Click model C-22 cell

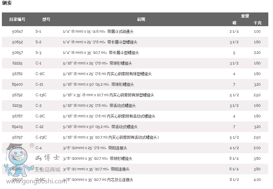pyautogui.click(x=39, y=127)
